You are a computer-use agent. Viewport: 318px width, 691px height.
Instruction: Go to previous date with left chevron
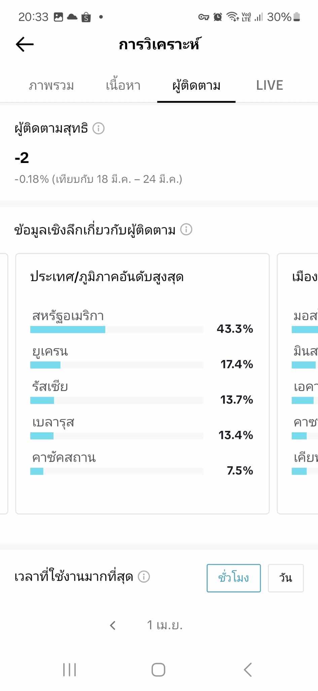pyautogui.click(x=113, y=626)
